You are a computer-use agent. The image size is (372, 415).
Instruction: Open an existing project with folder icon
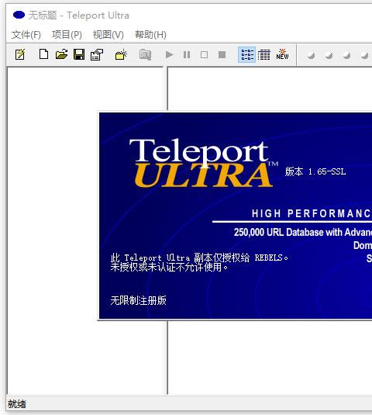click(x=61, y=54)
